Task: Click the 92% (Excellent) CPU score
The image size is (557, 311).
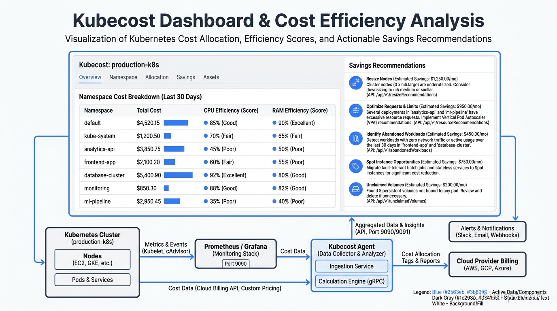Action: click(225, 175)
